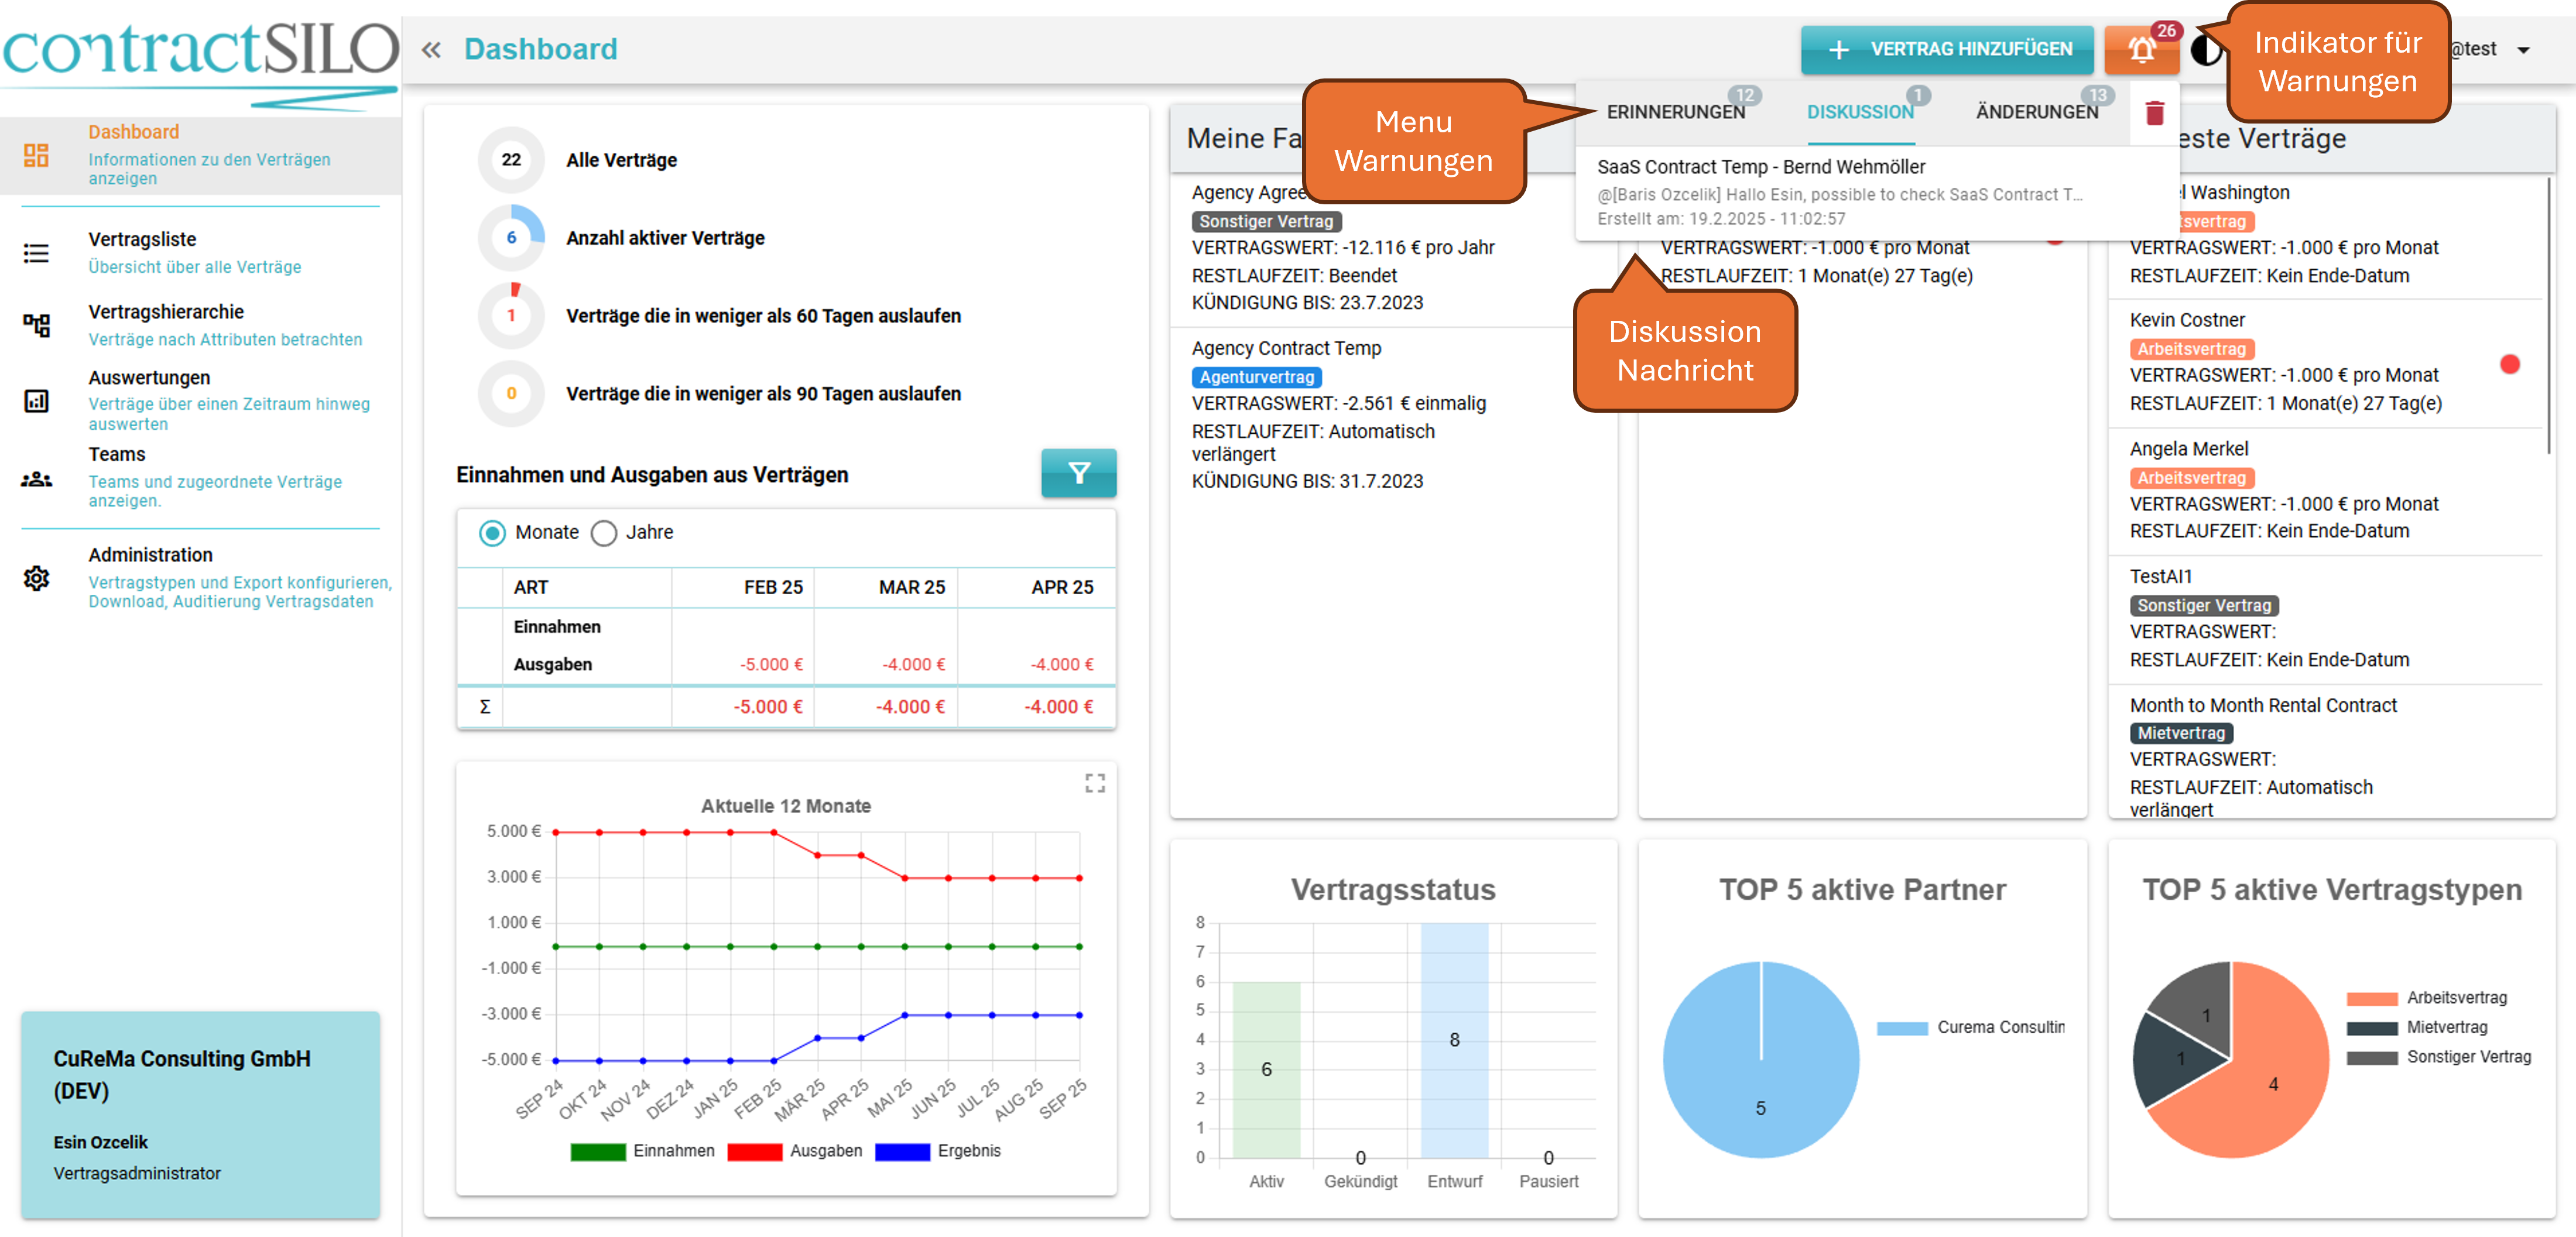Collapse sidebar with double chevron icon
Image resolution: width=2576 pixels, height=1237 pixels.
(431, 50)
